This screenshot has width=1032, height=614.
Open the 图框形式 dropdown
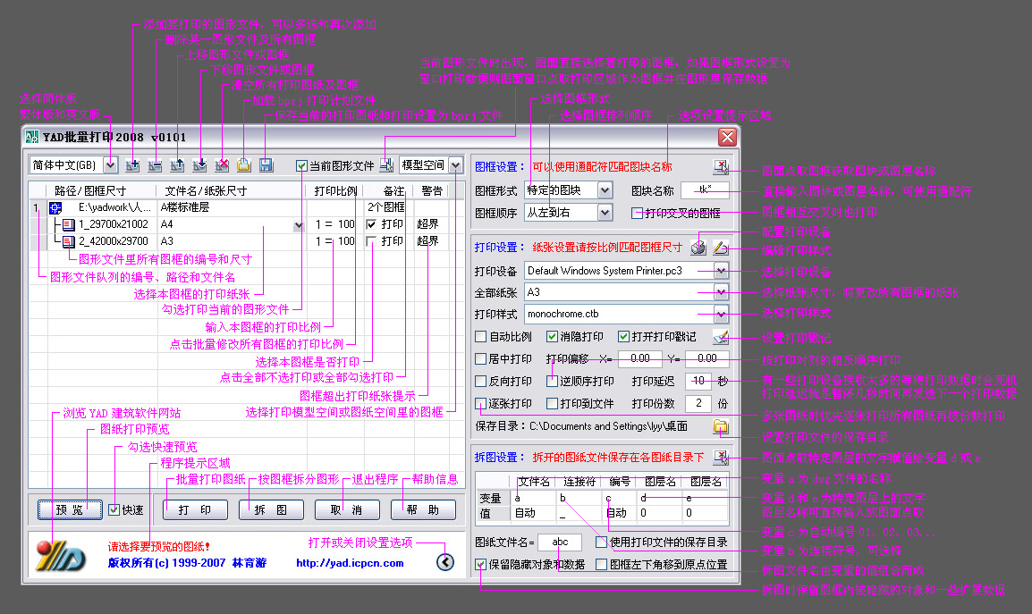[x=605, y=191]
